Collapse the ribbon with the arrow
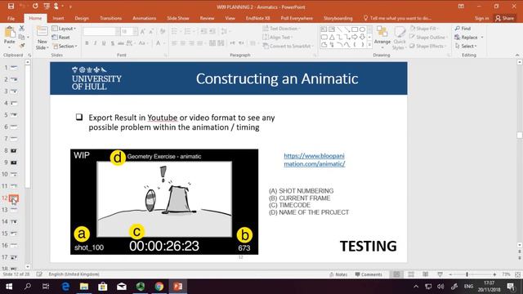Screen dimensions: 523x294 tap(517, 55)
